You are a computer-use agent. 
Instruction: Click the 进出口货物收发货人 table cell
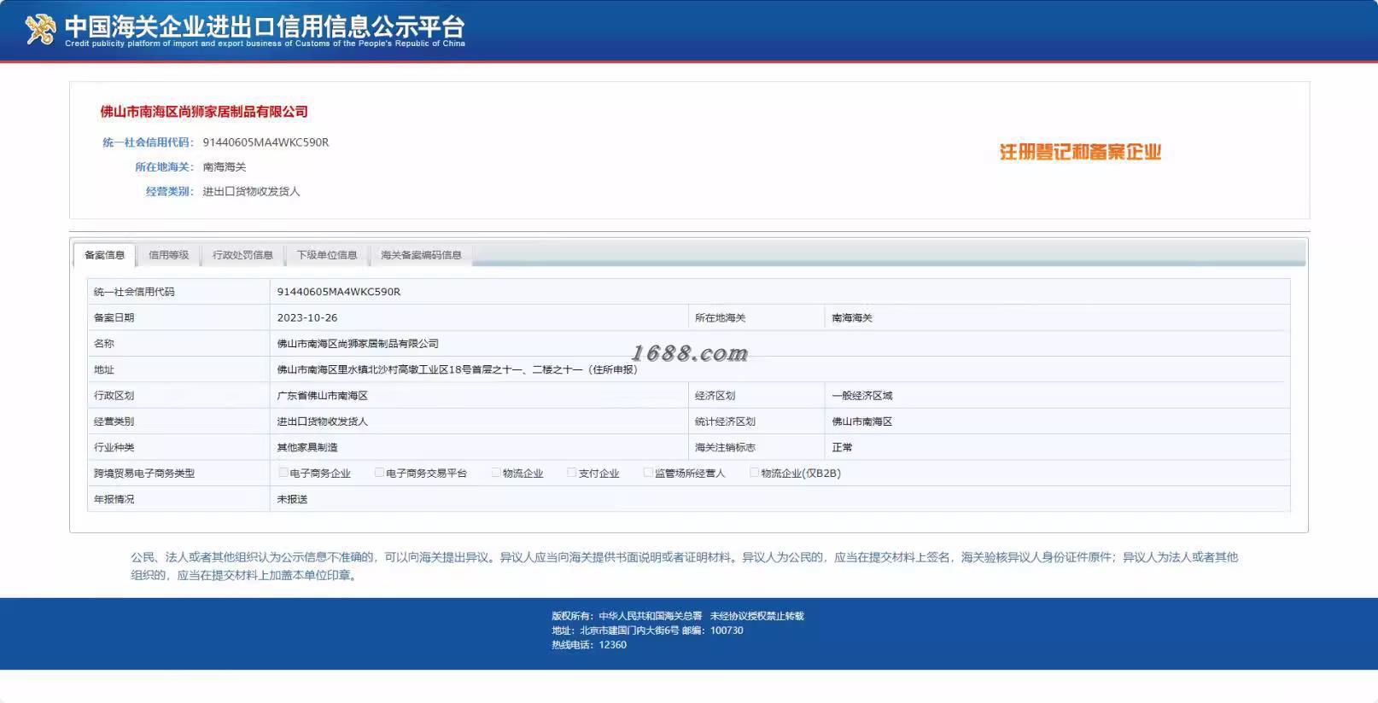pyautogui.click(x=322, y=421)
